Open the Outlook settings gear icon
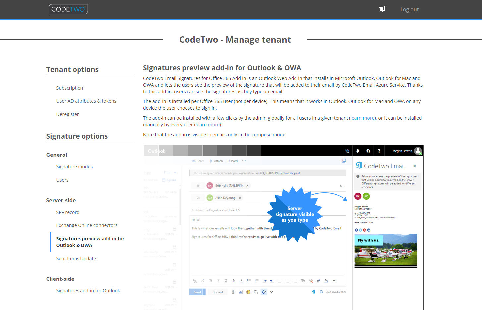 point(368,151)
